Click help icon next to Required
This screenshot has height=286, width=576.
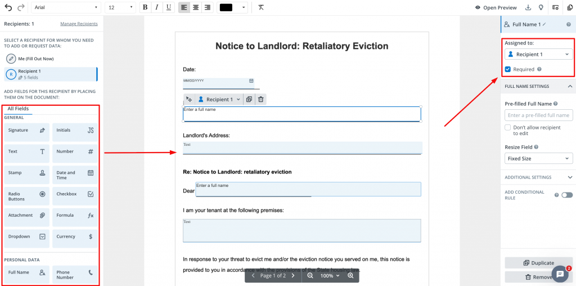[539, 69]
